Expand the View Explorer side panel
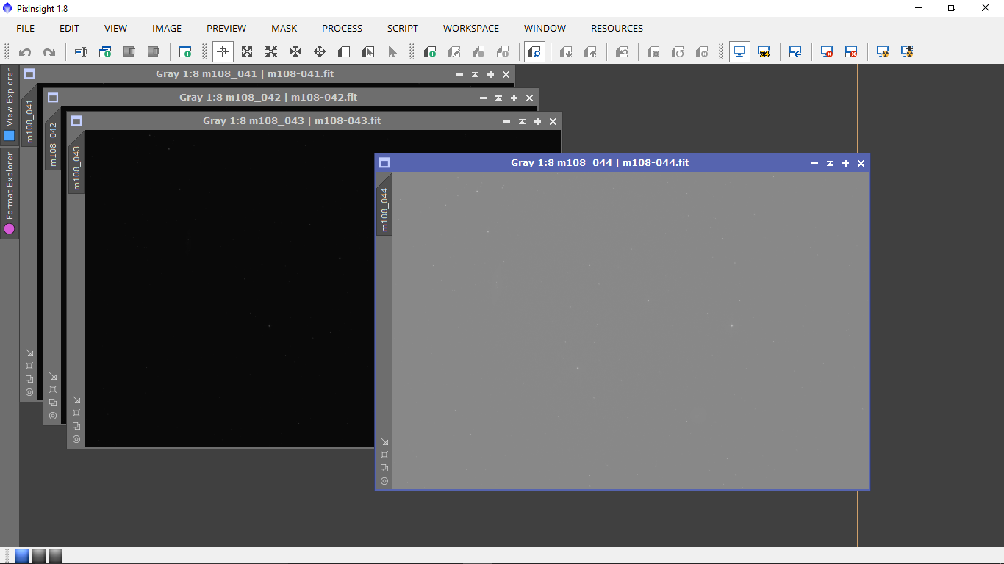Screen dimensions: 1004x564 click(10, 104)
